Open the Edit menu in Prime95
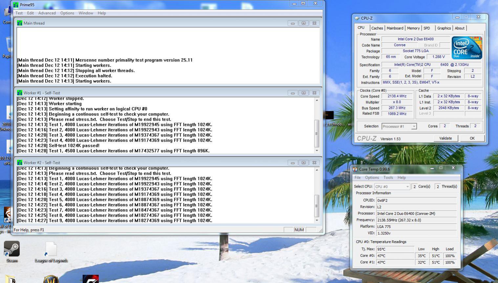Screen dimensions: 498x283 point(31,13)
